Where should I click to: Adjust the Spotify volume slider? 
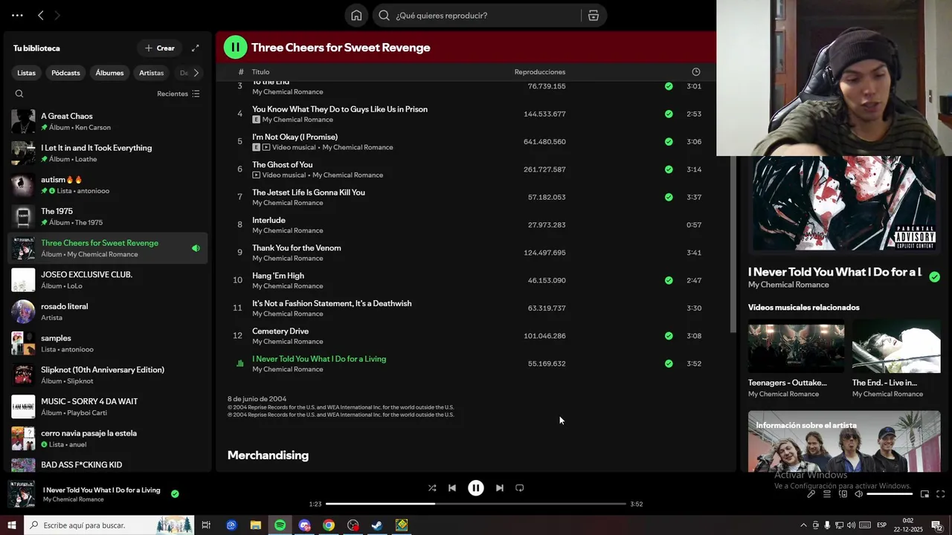tap(890, 494)
